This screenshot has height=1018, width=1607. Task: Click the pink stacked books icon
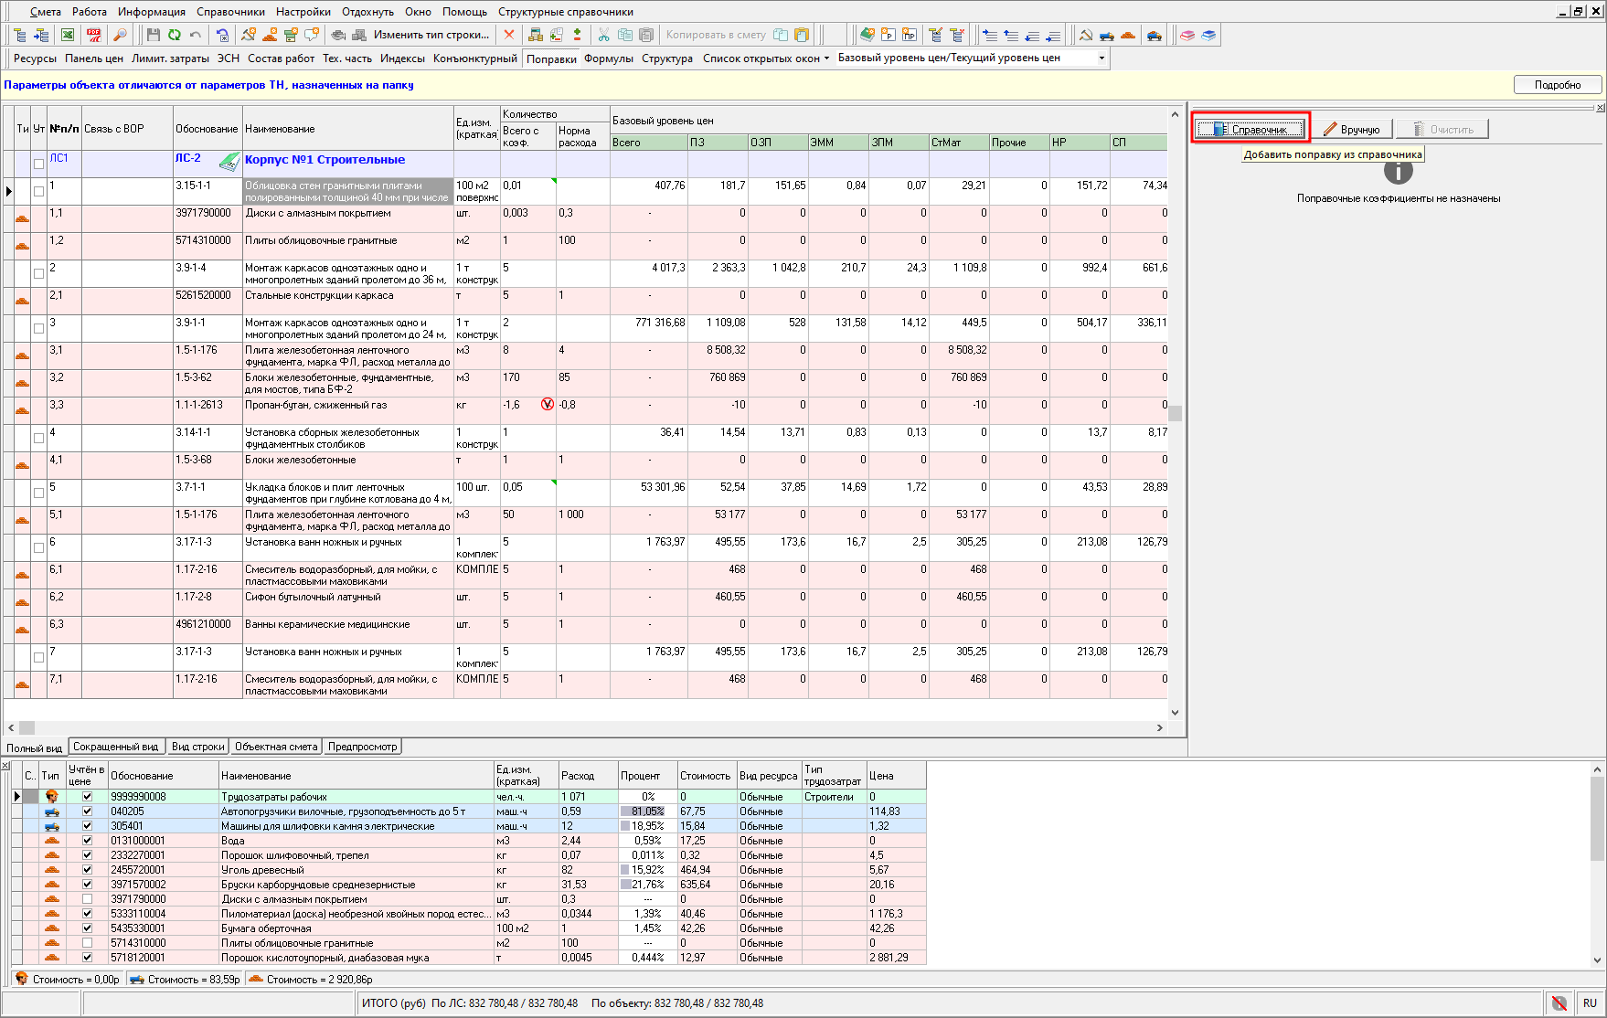point(1187,35)
